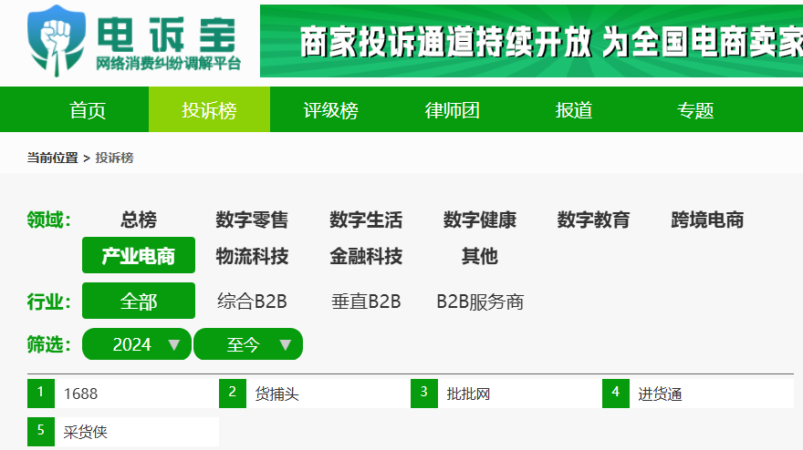Screen dimensions: 803x450
Task: Filter industry by 综合B2B
Action: [x=252, y=302]
